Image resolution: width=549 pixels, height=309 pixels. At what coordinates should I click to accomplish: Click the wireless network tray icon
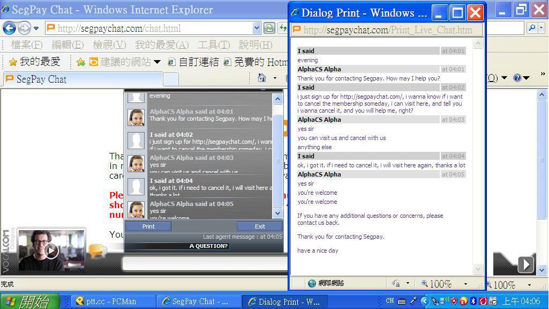click(445, 300)
